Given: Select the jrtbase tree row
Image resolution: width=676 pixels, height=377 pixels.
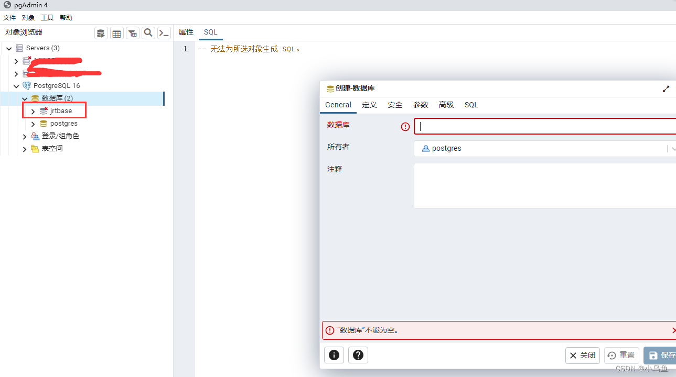Looking at the screenshot, I should pos(82,111).
